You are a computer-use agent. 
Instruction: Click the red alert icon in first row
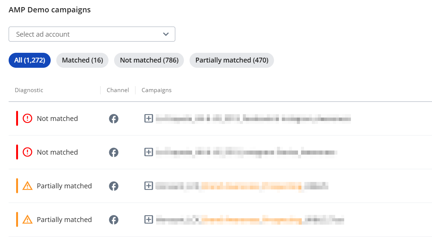[27, 118]
